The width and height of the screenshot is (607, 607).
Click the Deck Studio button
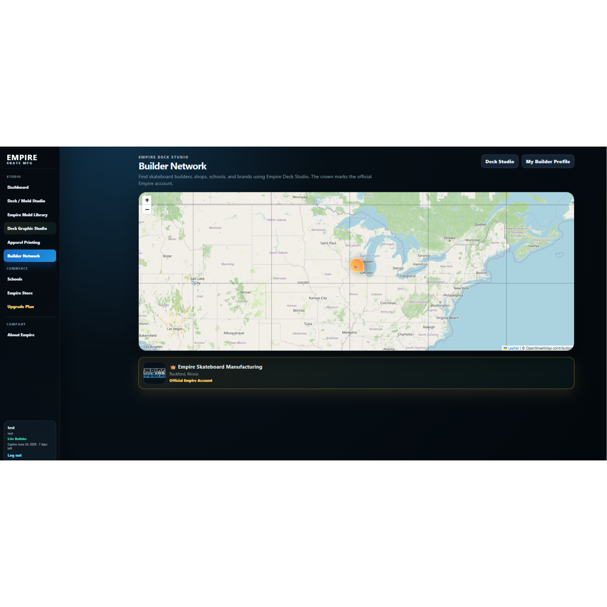click(500, 161)
